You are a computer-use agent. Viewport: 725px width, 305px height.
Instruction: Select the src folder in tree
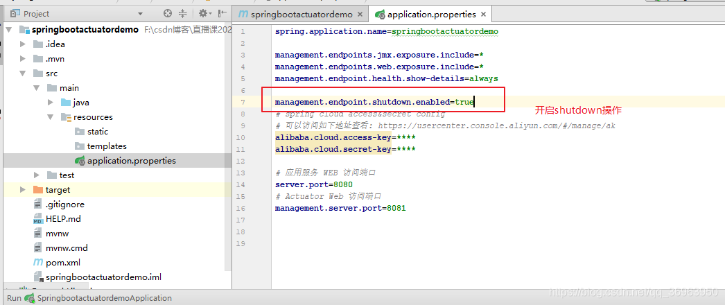(x=51, y=73)
